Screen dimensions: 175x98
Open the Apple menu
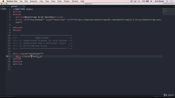coord(3,1)
